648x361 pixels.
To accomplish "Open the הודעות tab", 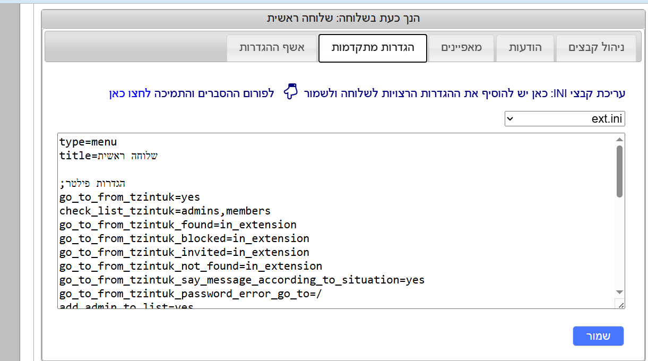I will coord(525,48).
